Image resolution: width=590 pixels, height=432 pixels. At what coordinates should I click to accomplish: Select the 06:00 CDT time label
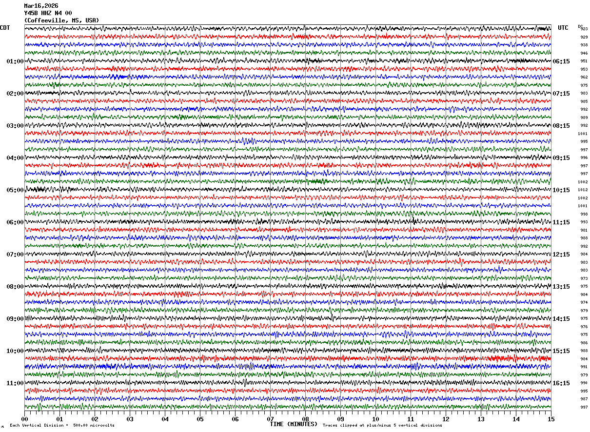coord(15,222)
